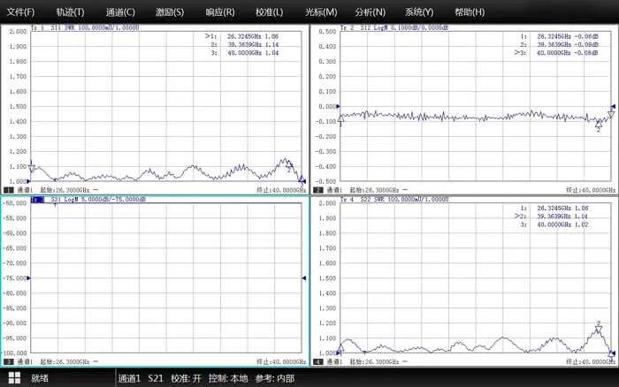619x387 pixels.
Task: Select the Tr 2 S12 LogM trace title
Action: click(394, 27)
